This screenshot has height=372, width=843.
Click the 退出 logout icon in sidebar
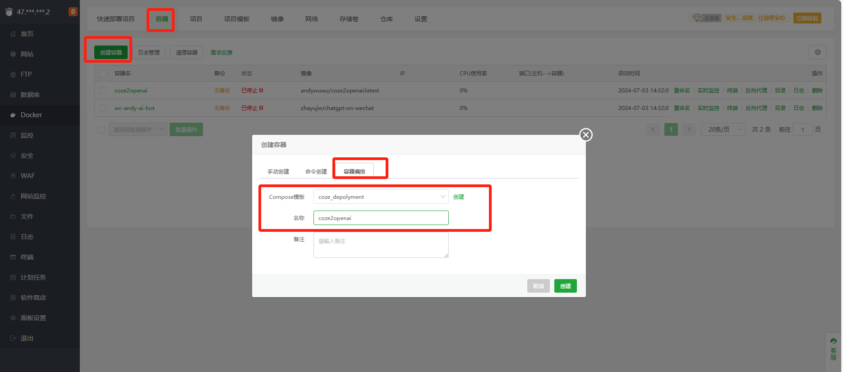(x=13, y=338)
